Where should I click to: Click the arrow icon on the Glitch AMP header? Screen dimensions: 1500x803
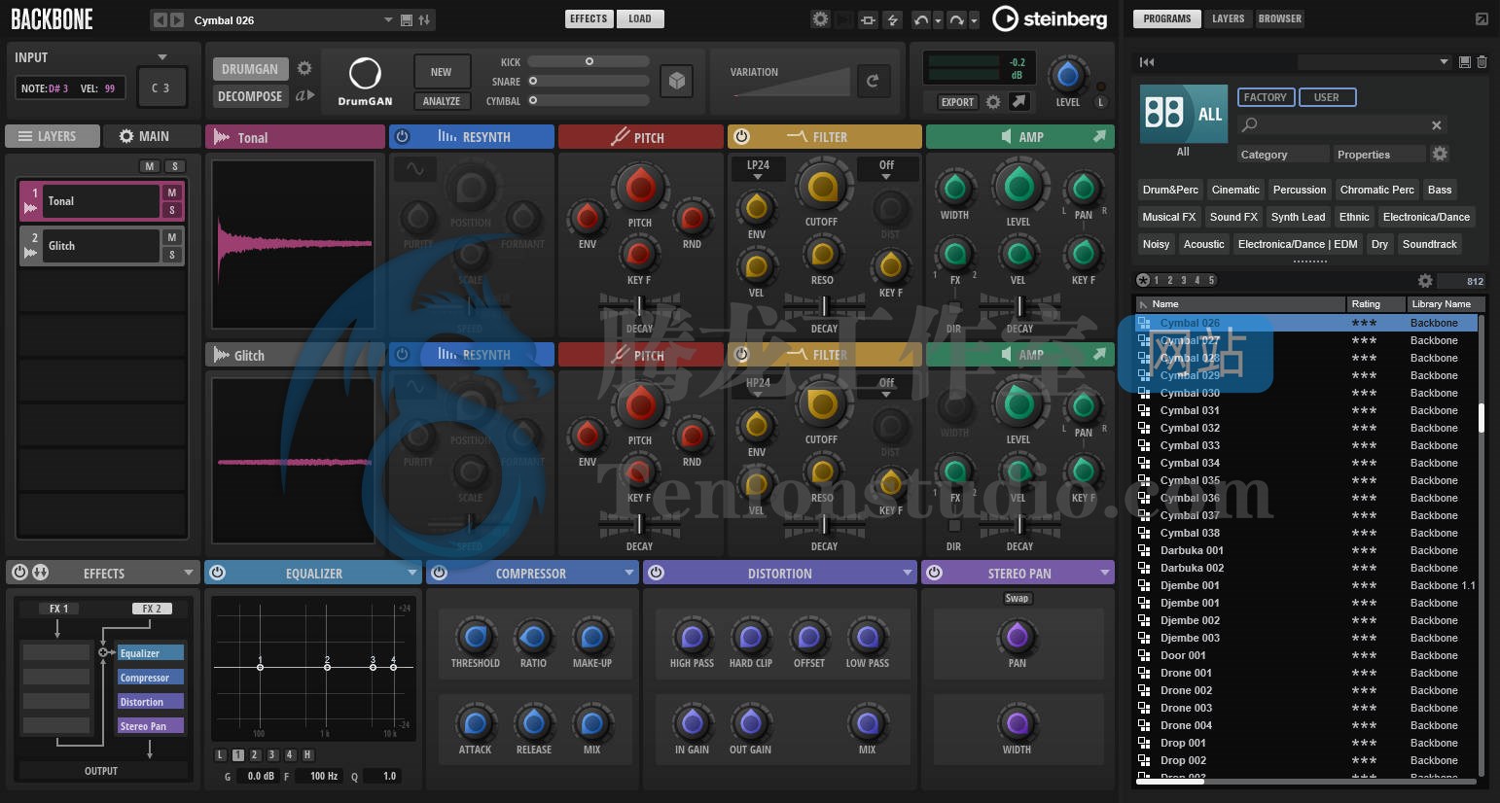coord(1099,355)
